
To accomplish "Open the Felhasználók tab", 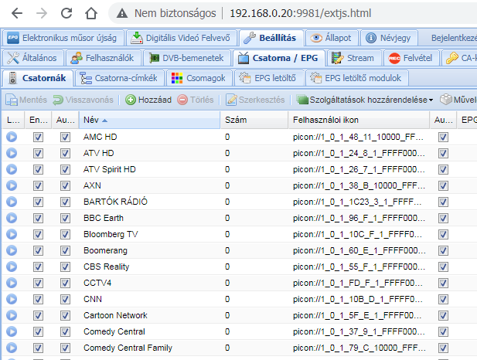I will [x=104, y=58].
